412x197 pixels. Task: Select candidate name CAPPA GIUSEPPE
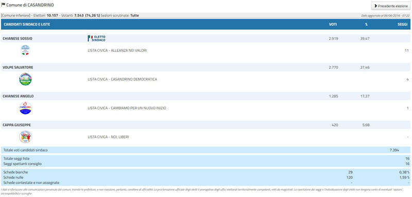pos(16,125)
